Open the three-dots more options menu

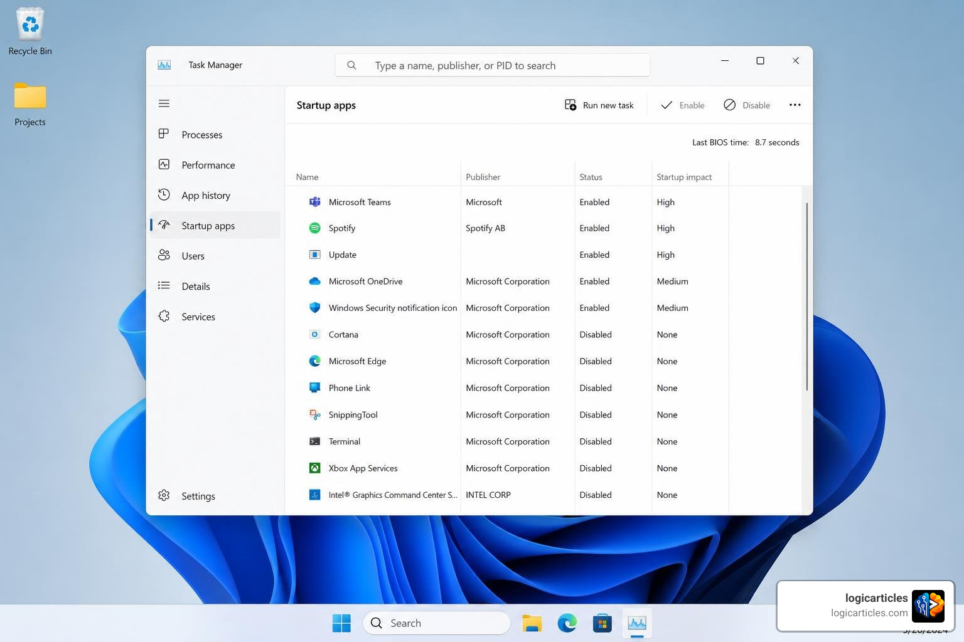click(x=795, y=105)
